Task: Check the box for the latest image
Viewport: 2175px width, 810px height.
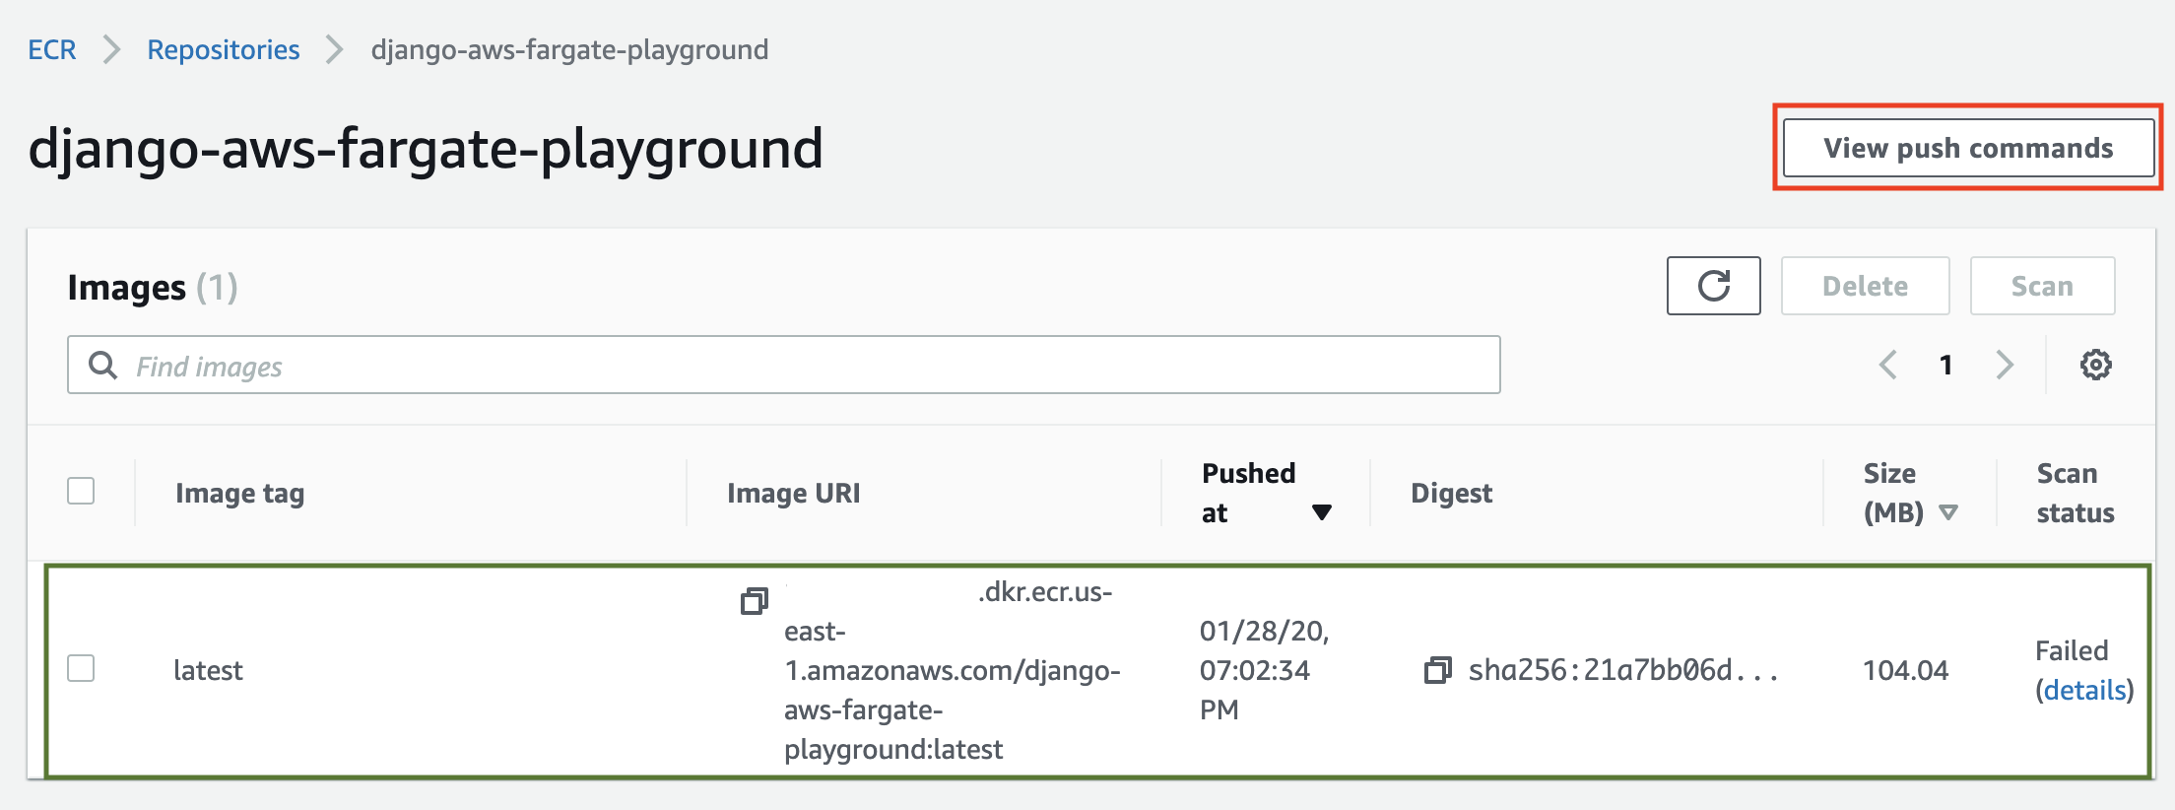Action: pyautogui.click(x=81, y=668)
